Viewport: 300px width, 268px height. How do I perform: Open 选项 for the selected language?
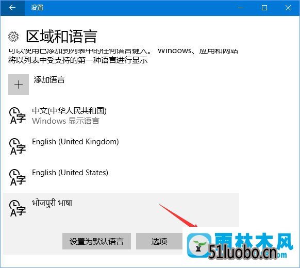click(159, 241)
